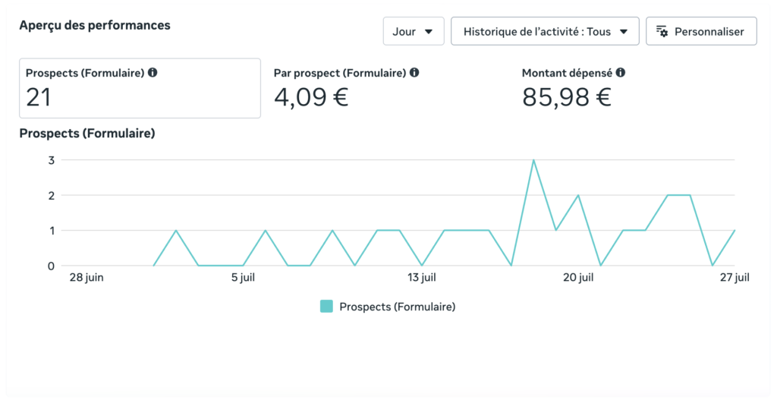Screen dimensions: 777x400
Task: Click info icon beside Montant dépensé
Action: tap(621, 72)
